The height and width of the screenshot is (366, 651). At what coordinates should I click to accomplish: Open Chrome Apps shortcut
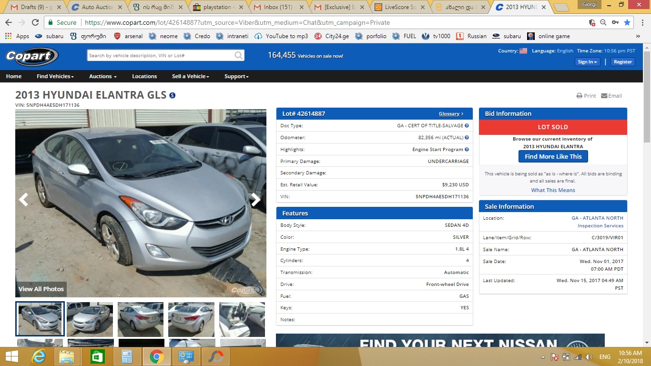(x=17, y=36)
